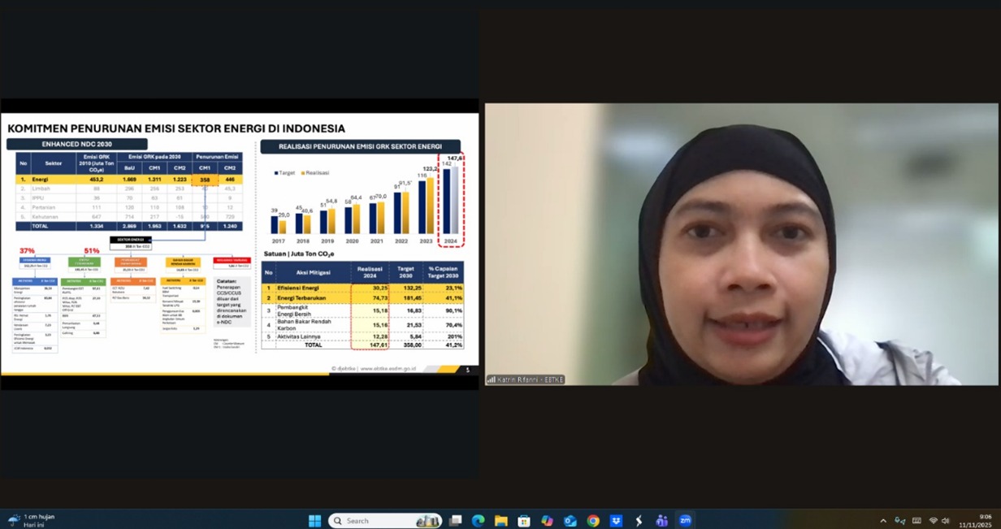1001x529 pixels.
Task: Launch Microsoft Edge from the taskbar
Action: [478, 521]
